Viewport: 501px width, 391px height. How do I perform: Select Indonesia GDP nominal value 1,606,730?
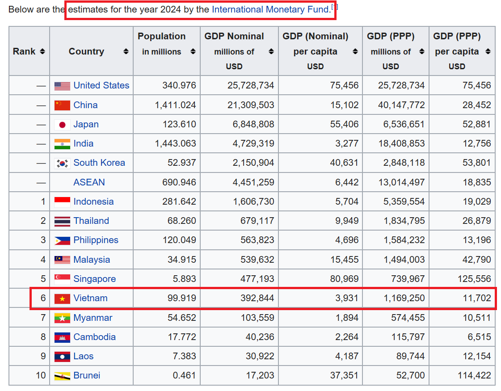(254, 202)
